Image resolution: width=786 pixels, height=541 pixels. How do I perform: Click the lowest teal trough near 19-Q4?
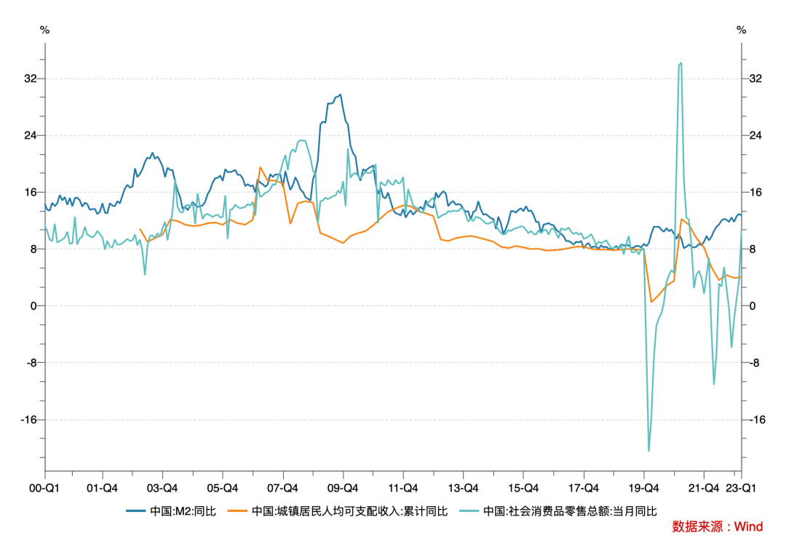pyautogui.click(x=648, y=451)
